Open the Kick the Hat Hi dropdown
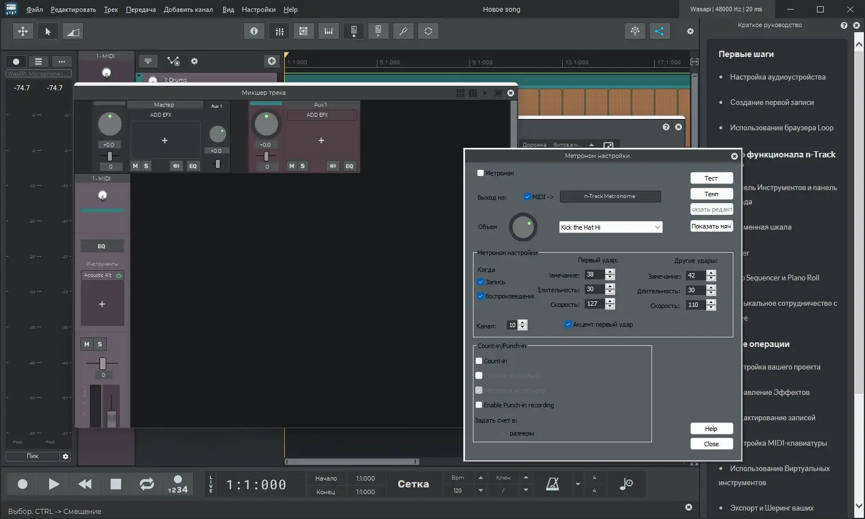The height and width of the screenshot is (519, 865). (x=610, y=227)
